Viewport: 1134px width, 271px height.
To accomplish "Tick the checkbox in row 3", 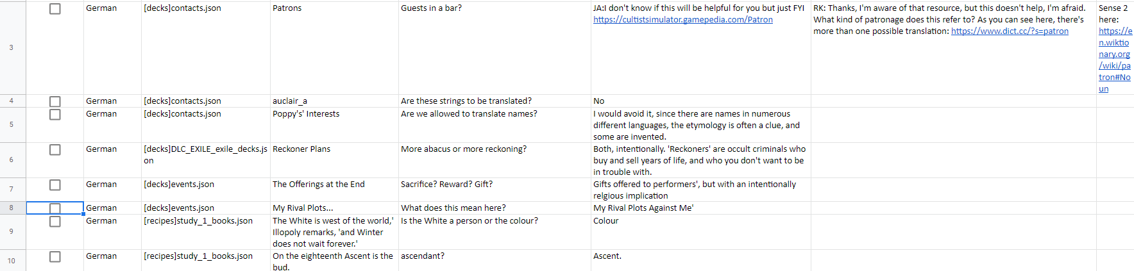I will tap(55, 9).
